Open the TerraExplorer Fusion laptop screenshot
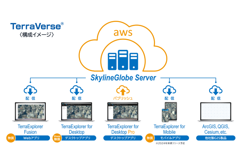 tap(30, 112)
